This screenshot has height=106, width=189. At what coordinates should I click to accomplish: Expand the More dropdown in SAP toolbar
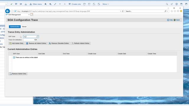[x=106, y=4]
